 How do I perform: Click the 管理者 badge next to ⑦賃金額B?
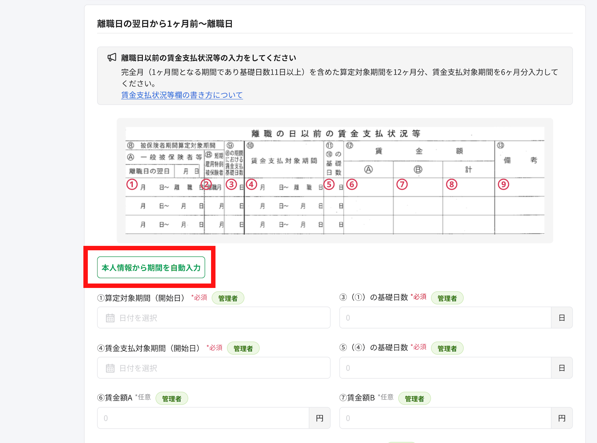point(414,398)
